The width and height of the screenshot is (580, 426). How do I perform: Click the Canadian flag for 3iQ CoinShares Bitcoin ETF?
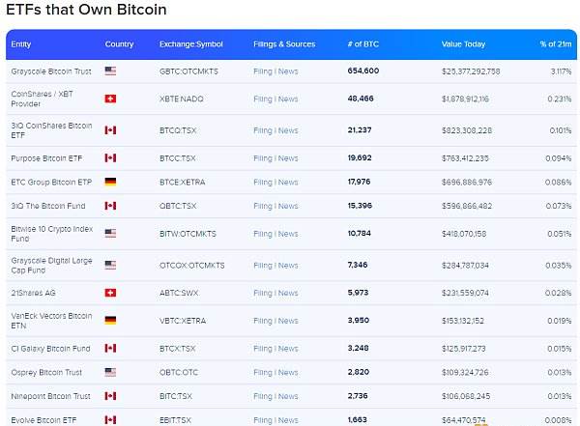pyautogui.click(x=110, y=130)
